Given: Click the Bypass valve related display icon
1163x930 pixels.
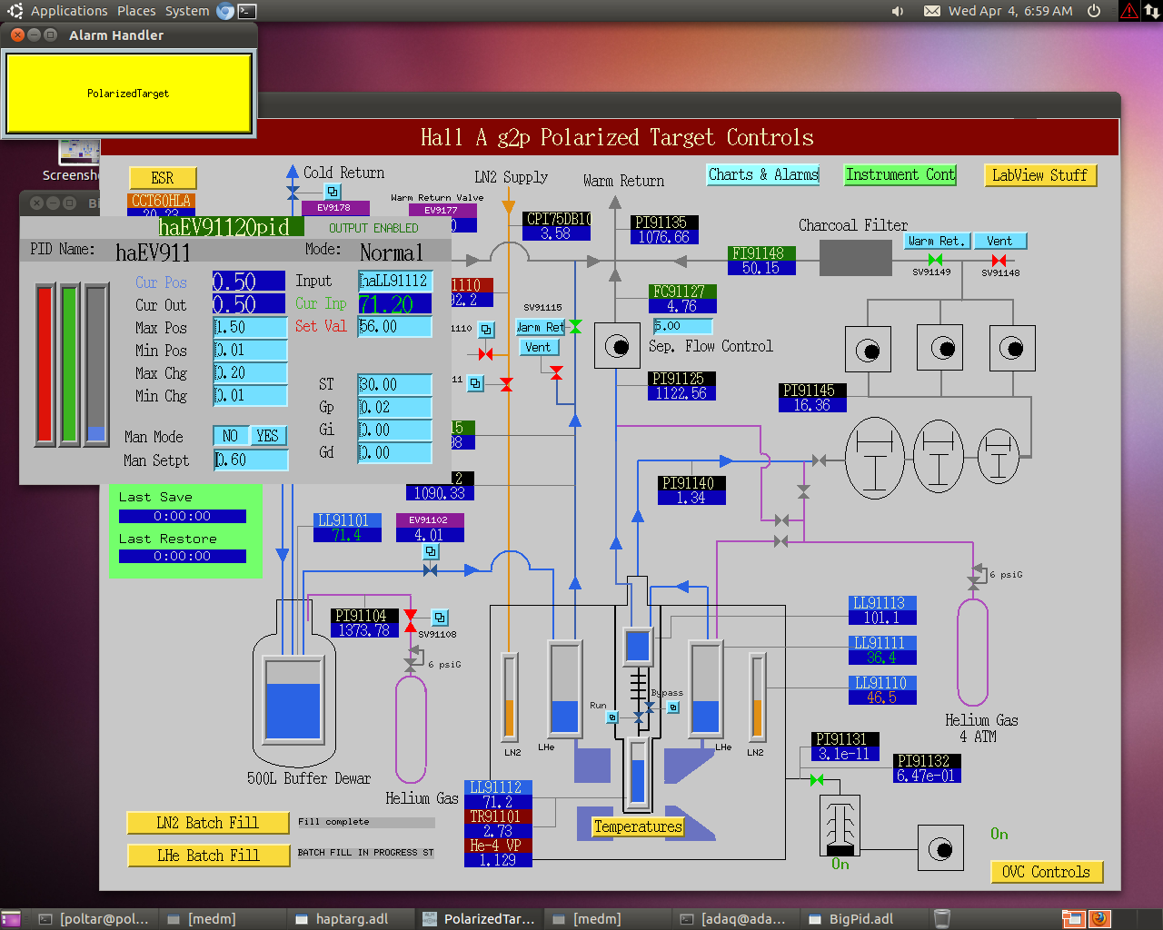Looking at the screenshot, I should click(673, 707).
